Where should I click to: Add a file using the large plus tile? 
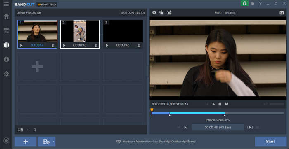37,67
